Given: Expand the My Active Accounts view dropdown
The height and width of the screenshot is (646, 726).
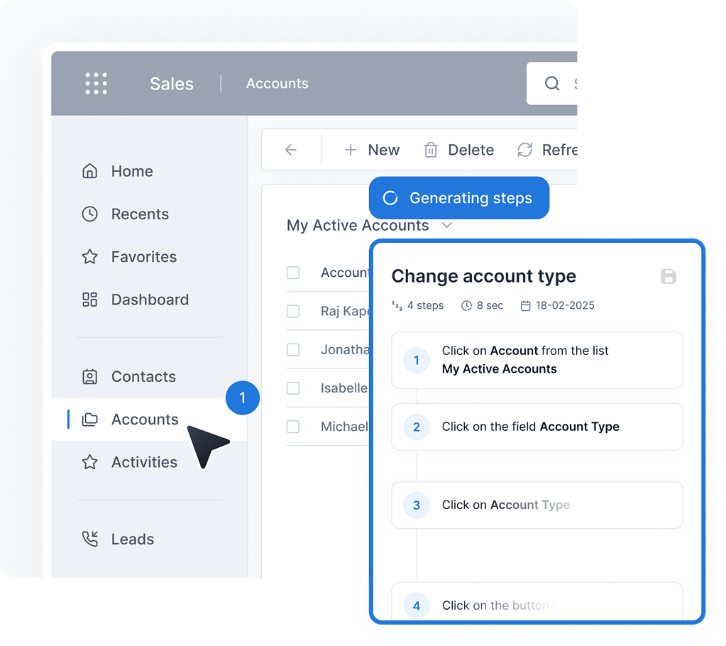Looking at the screenshot, I should coord(446,226).
